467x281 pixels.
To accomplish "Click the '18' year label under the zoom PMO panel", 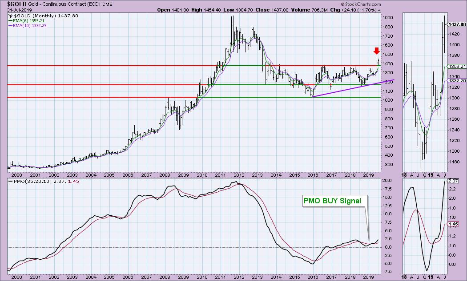I will [x=404, y=277].
